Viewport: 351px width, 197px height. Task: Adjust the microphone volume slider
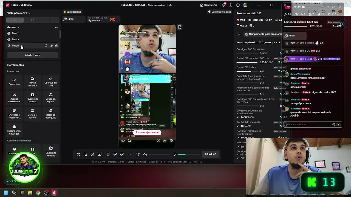tap(189, 154)
